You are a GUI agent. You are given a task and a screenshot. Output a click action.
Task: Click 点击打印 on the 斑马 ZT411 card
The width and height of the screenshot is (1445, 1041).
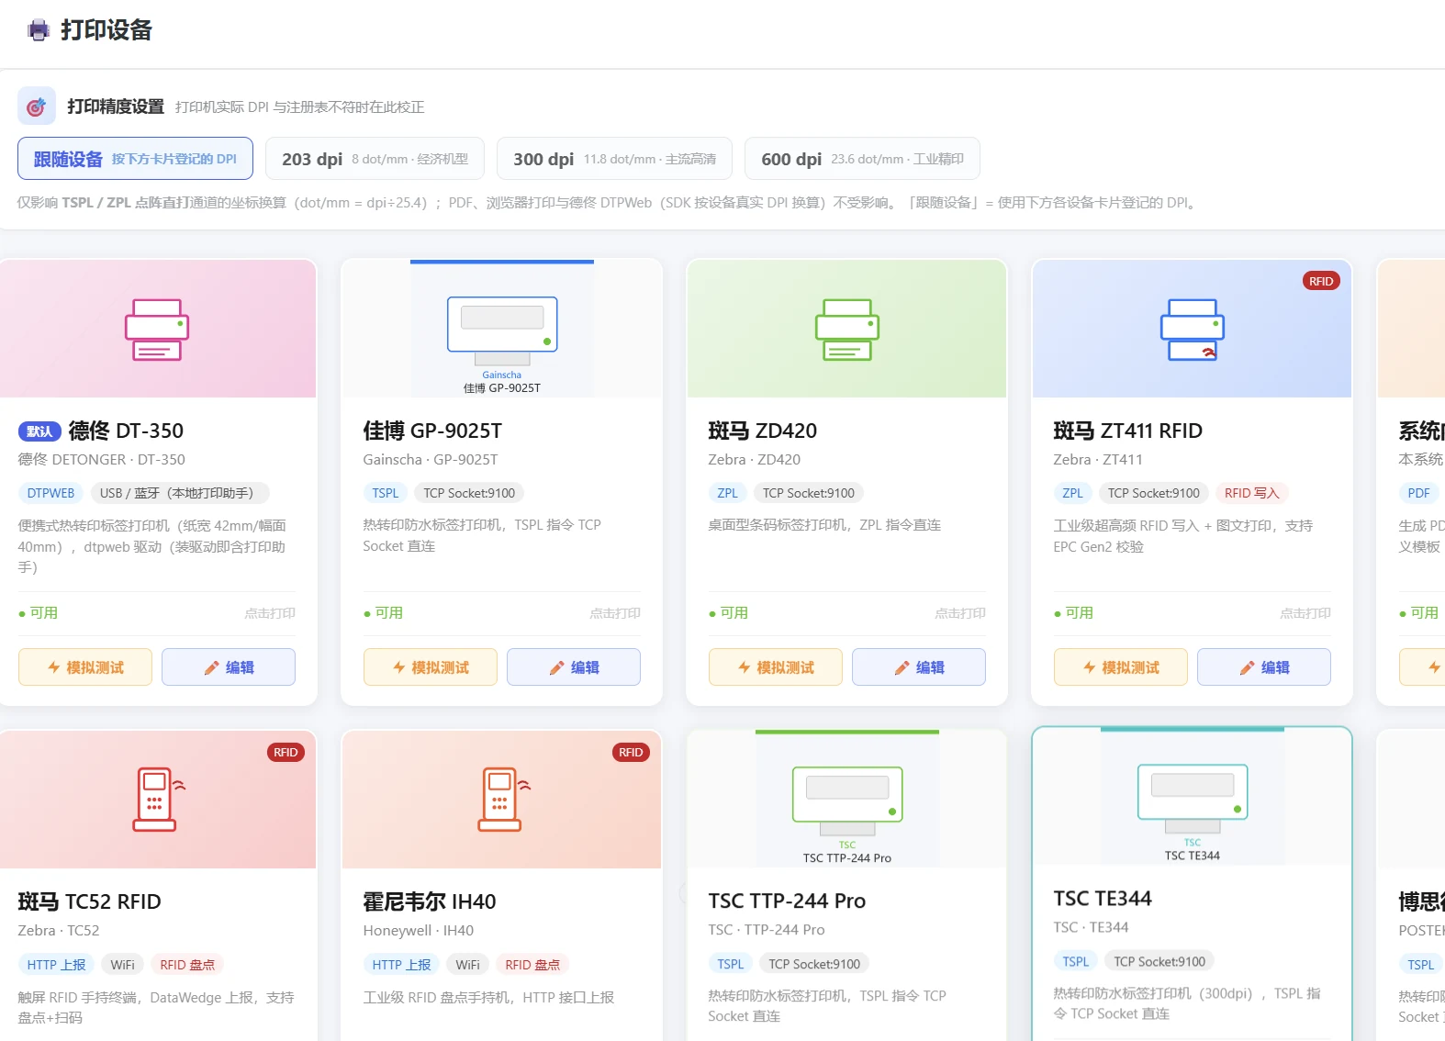[x=1305, y=613]
